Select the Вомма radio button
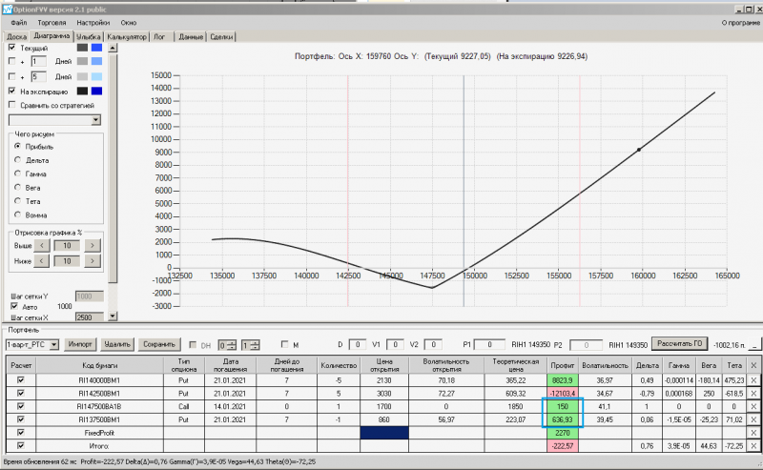The width and height of the screenshot is (763, 470). click(x=17, y=215)
